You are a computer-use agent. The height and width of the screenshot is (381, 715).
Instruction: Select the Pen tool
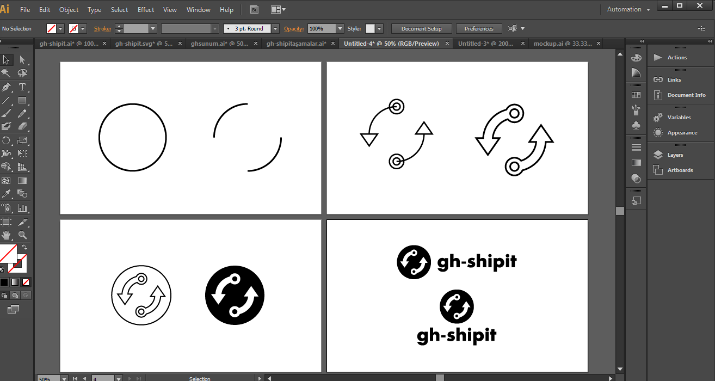pyautogui.click(x=7, y=87)
